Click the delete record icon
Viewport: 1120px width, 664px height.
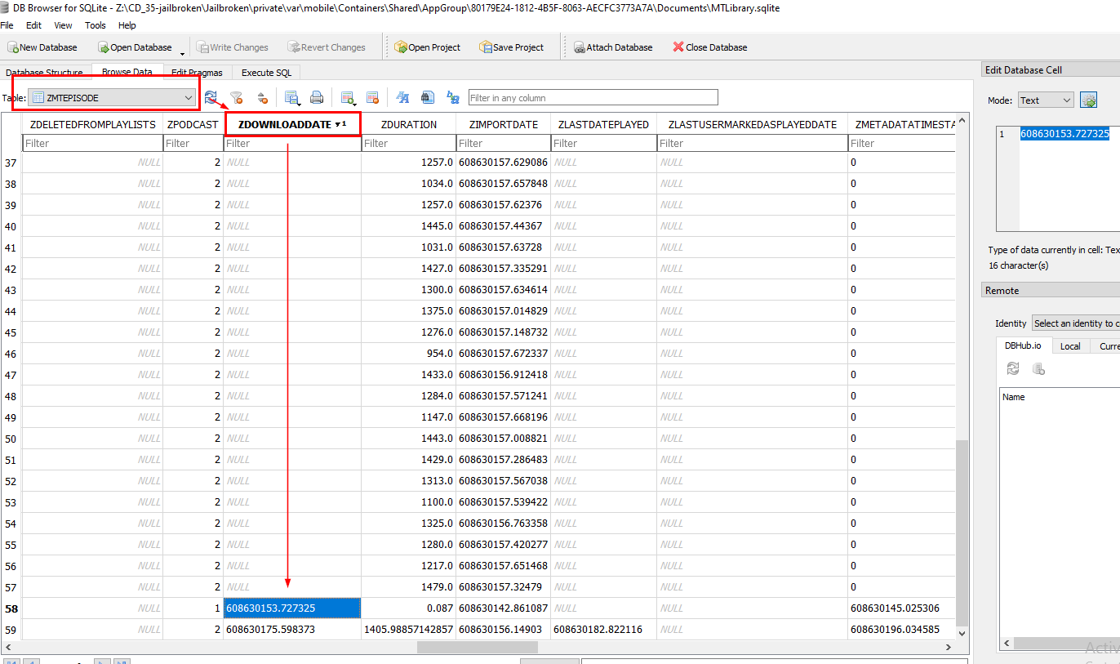click(x=372, y=97)
